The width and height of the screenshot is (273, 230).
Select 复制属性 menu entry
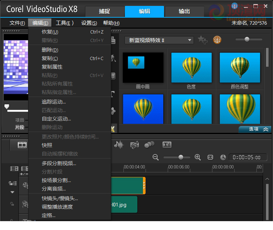(x=70, y=67)
